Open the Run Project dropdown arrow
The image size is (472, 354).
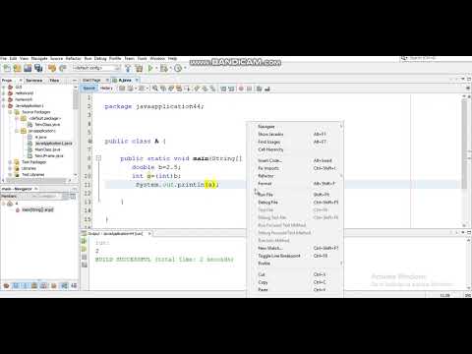pos(156,68)
